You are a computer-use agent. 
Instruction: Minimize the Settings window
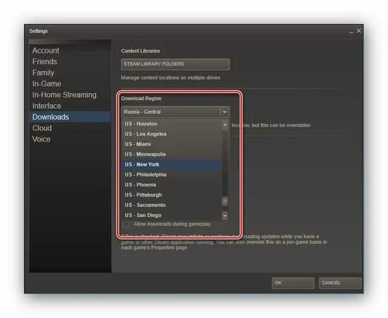click(351, 32)
